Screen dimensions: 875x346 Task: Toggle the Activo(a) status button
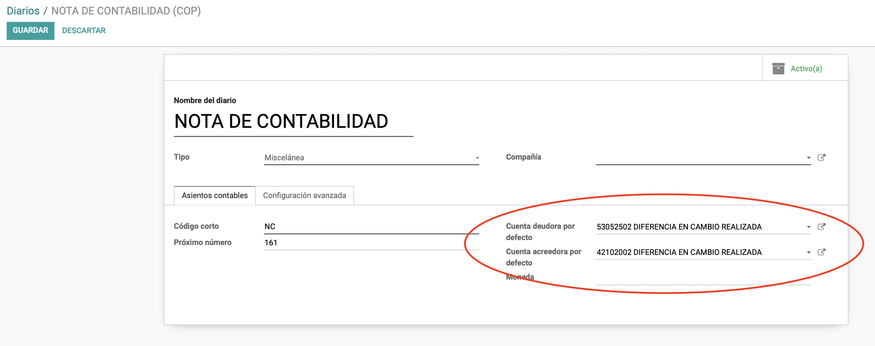tap(805, 68)
